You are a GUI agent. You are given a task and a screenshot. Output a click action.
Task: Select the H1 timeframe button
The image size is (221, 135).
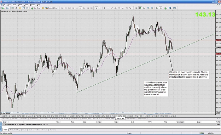77,8
